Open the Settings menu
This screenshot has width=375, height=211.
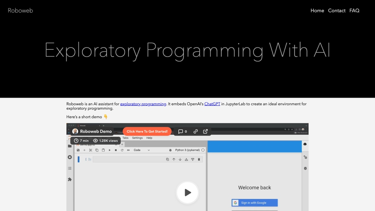(137, 138)
